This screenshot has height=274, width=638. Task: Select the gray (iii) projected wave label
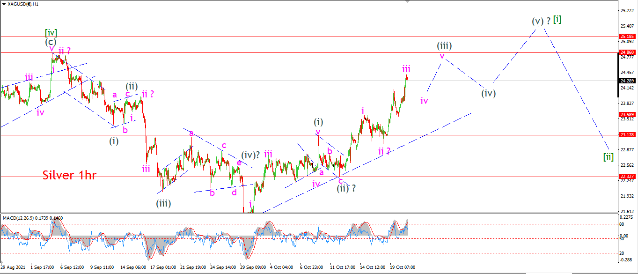tap(444, 45)
